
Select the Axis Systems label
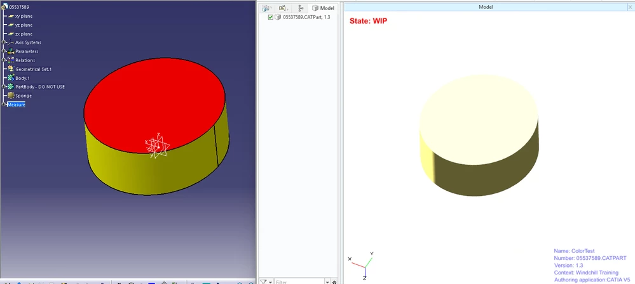click(28, 42)
